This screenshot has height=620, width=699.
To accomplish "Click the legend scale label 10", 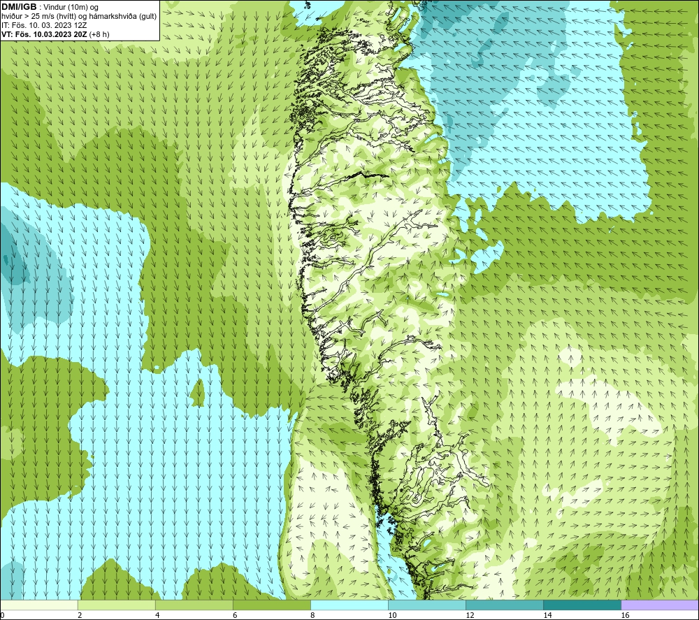I will tap(392, 615).
